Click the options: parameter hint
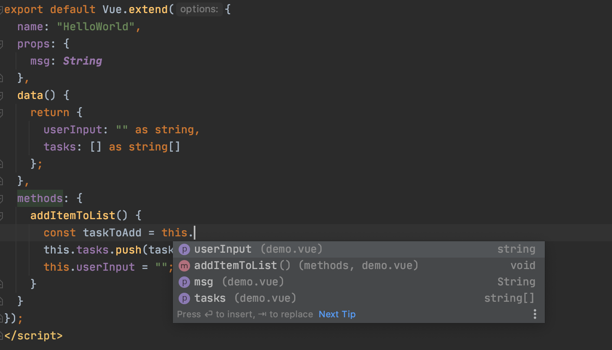Image resolution: width=612 pixels, height=350 pixels. [199, 9]
